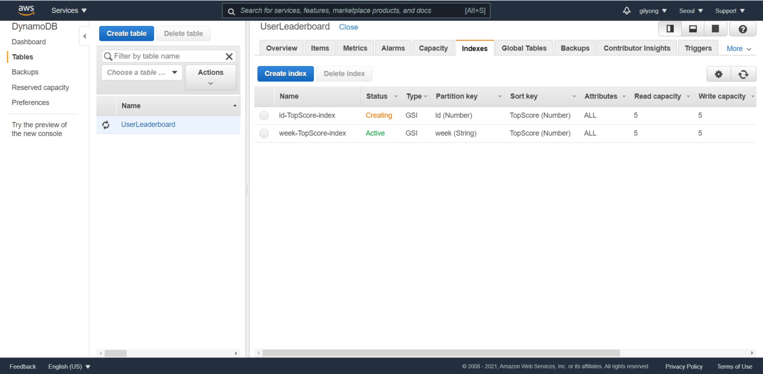763x374 pixels.
Task: Click the Delete index button
Action: coord(344,74)
